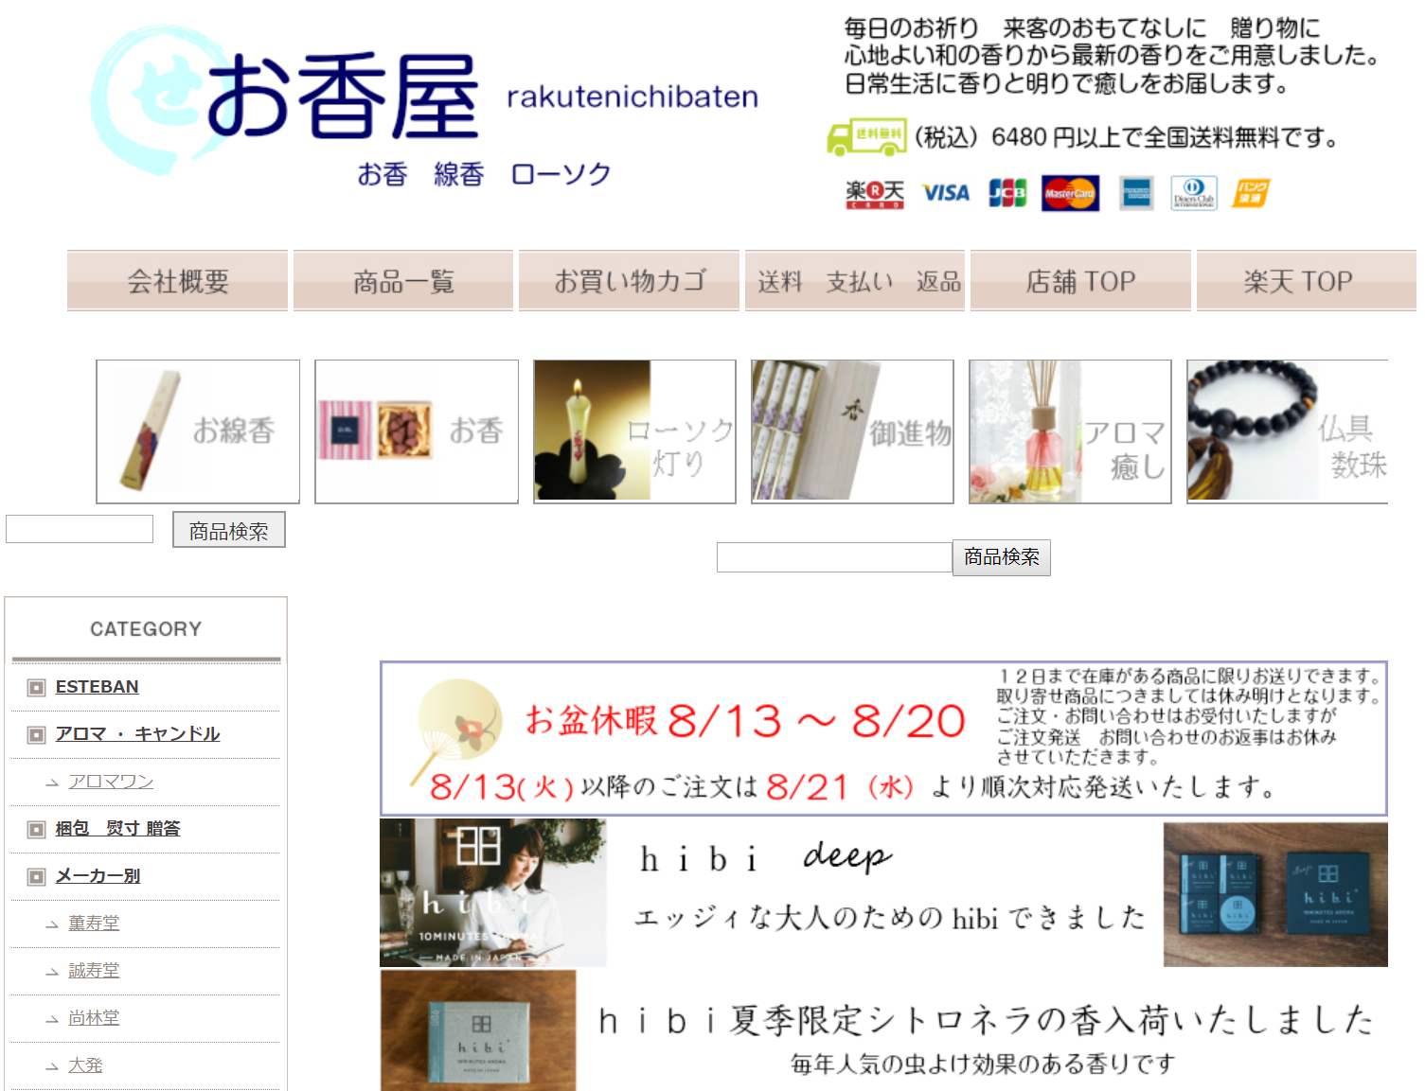
Task: Open the ローソク灯り candle category image
Action: pyautogui.click(x=634, y=431)
